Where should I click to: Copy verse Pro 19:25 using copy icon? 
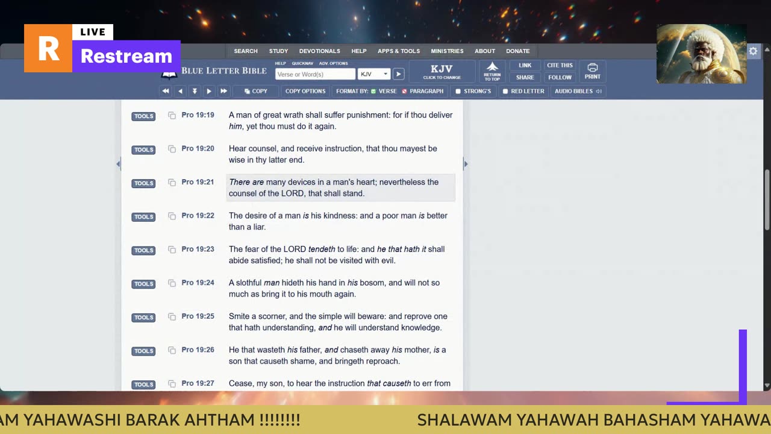pyautogui.click(x=172, y=317)
